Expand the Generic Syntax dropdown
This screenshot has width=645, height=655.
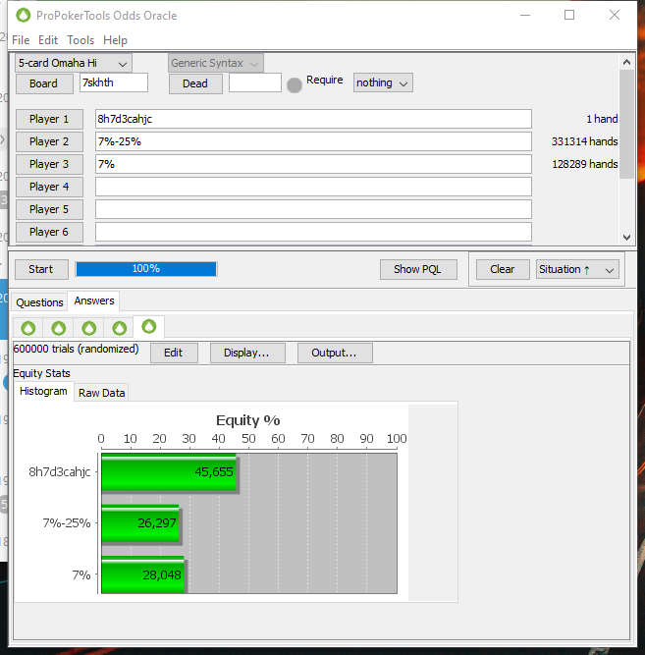point(216,63)
